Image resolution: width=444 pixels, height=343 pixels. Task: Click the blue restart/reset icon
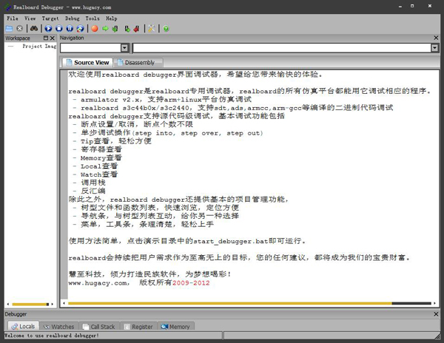click(x=81, y=29)
